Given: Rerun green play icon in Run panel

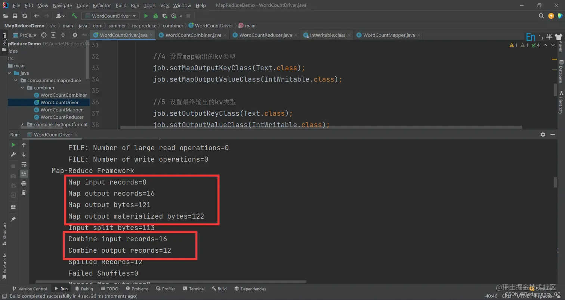Looking at the screenshot, I should [13, 145].
